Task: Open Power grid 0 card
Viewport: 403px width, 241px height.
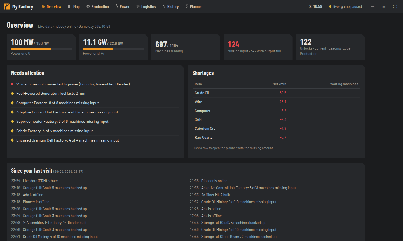Action: (41, 47)
